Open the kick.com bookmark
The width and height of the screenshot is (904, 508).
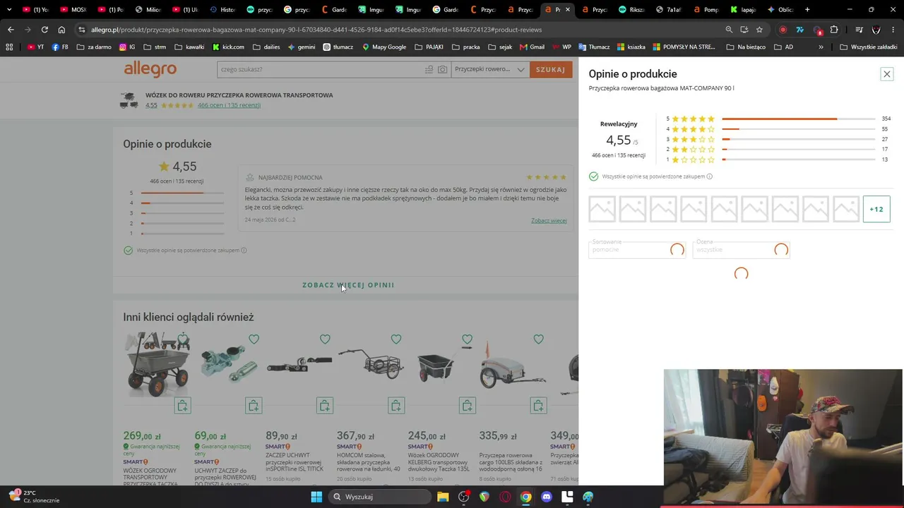227,47
